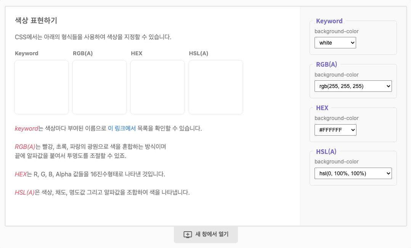411x248 pixels.
Task: Click the red 'HSL(A)' term in the description
Action: click(24, 192)
